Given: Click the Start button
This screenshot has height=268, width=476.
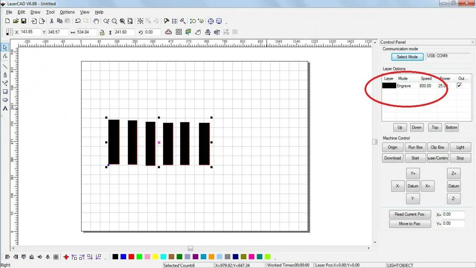Looking at the screenshot, I should click(x=415, y=158).
